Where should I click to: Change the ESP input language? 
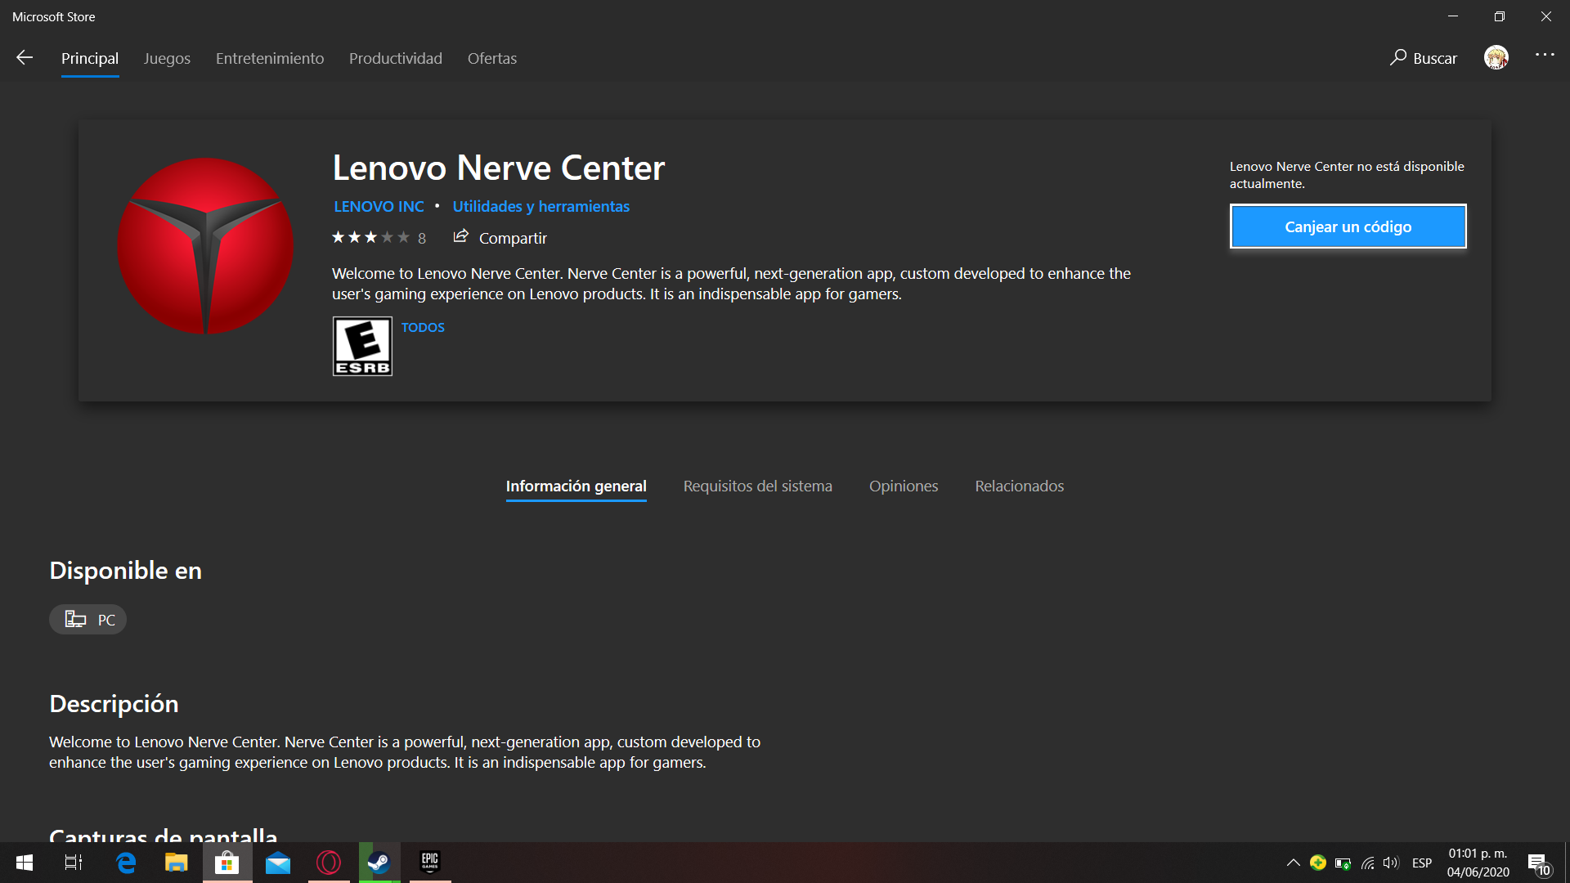click(x=1422, y=863)
